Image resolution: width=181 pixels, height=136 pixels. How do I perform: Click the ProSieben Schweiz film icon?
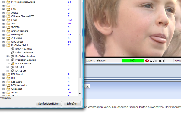tap(12, 60)
